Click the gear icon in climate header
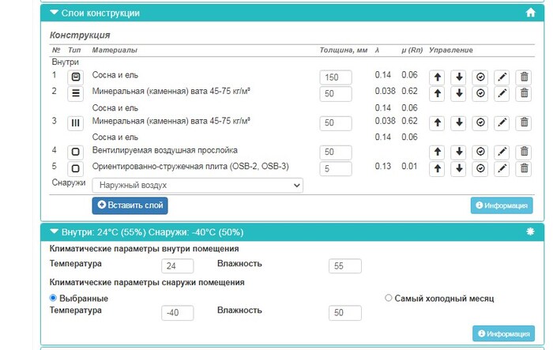Screen dimensions: 553x350 coord(531,232)
